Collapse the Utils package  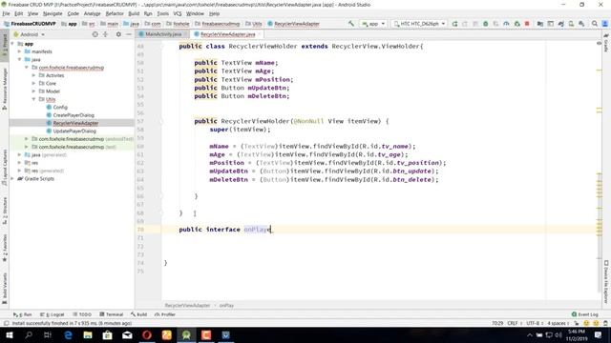[x=33, y=99]
